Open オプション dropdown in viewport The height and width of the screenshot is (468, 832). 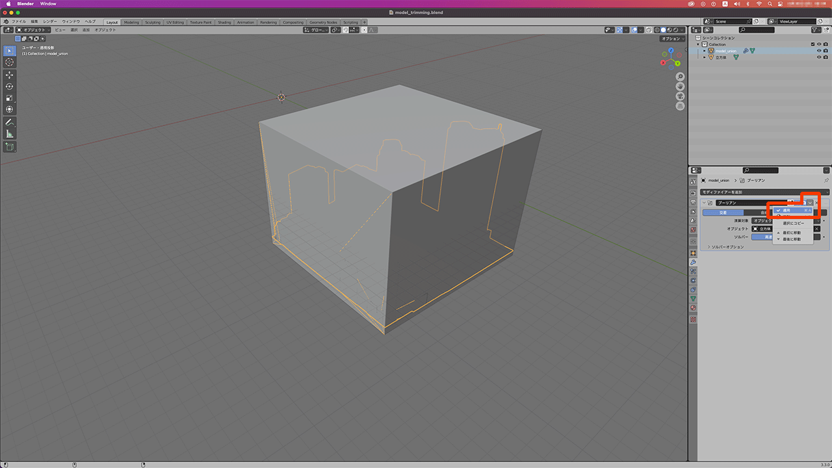pyautogui.click(x=671, y=38)
